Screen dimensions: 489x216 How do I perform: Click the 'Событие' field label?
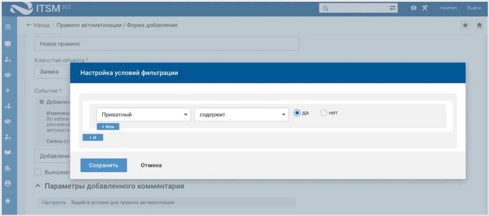tap(46, 91)
